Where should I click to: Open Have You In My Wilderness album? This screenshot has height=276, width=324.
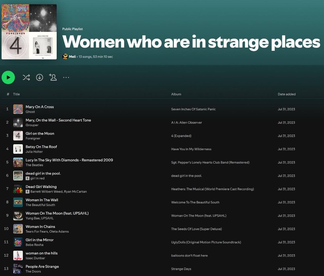tap(191, 149)
